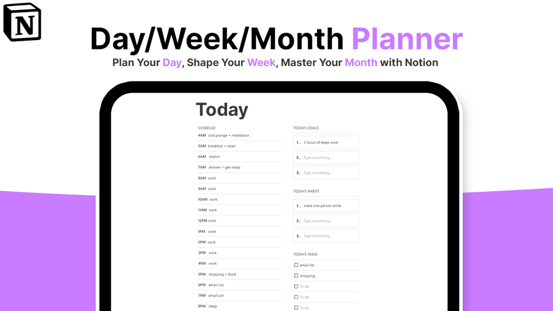
Task: Click the Notion logo icon
Action: click(x=22, y=22)
